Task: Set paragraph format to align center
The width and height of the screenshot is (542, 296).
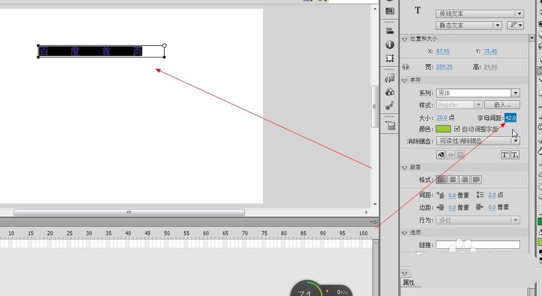Action: (453, 179)
